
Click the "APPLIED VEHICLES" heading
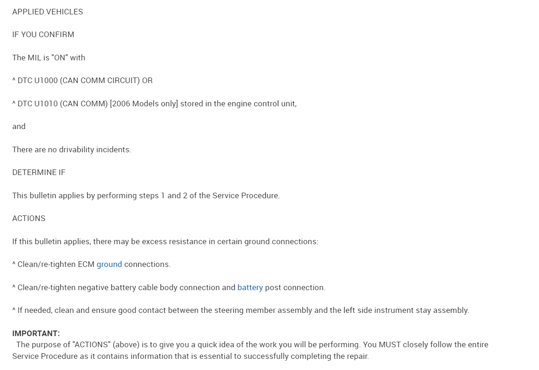tap(47, 12)
